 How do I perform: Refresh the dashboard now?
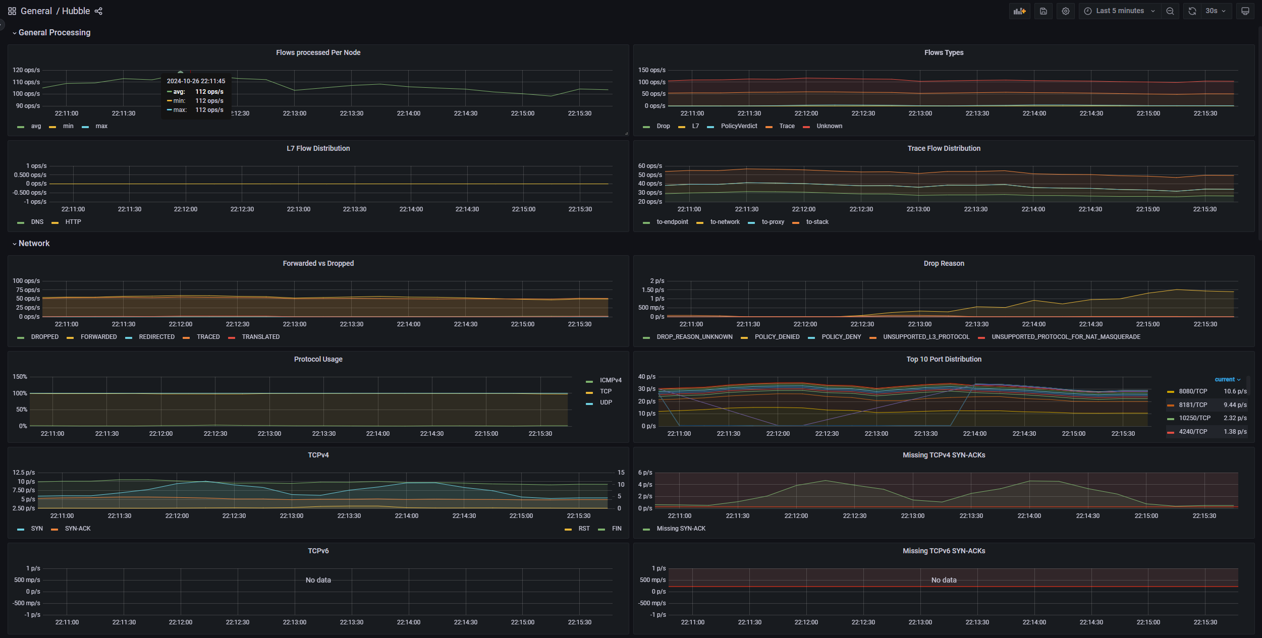[x=1192, y=11]
